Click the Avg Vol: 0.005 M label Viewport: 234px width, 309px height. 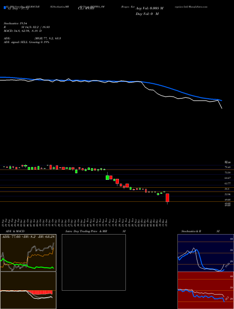pos(149,8)
